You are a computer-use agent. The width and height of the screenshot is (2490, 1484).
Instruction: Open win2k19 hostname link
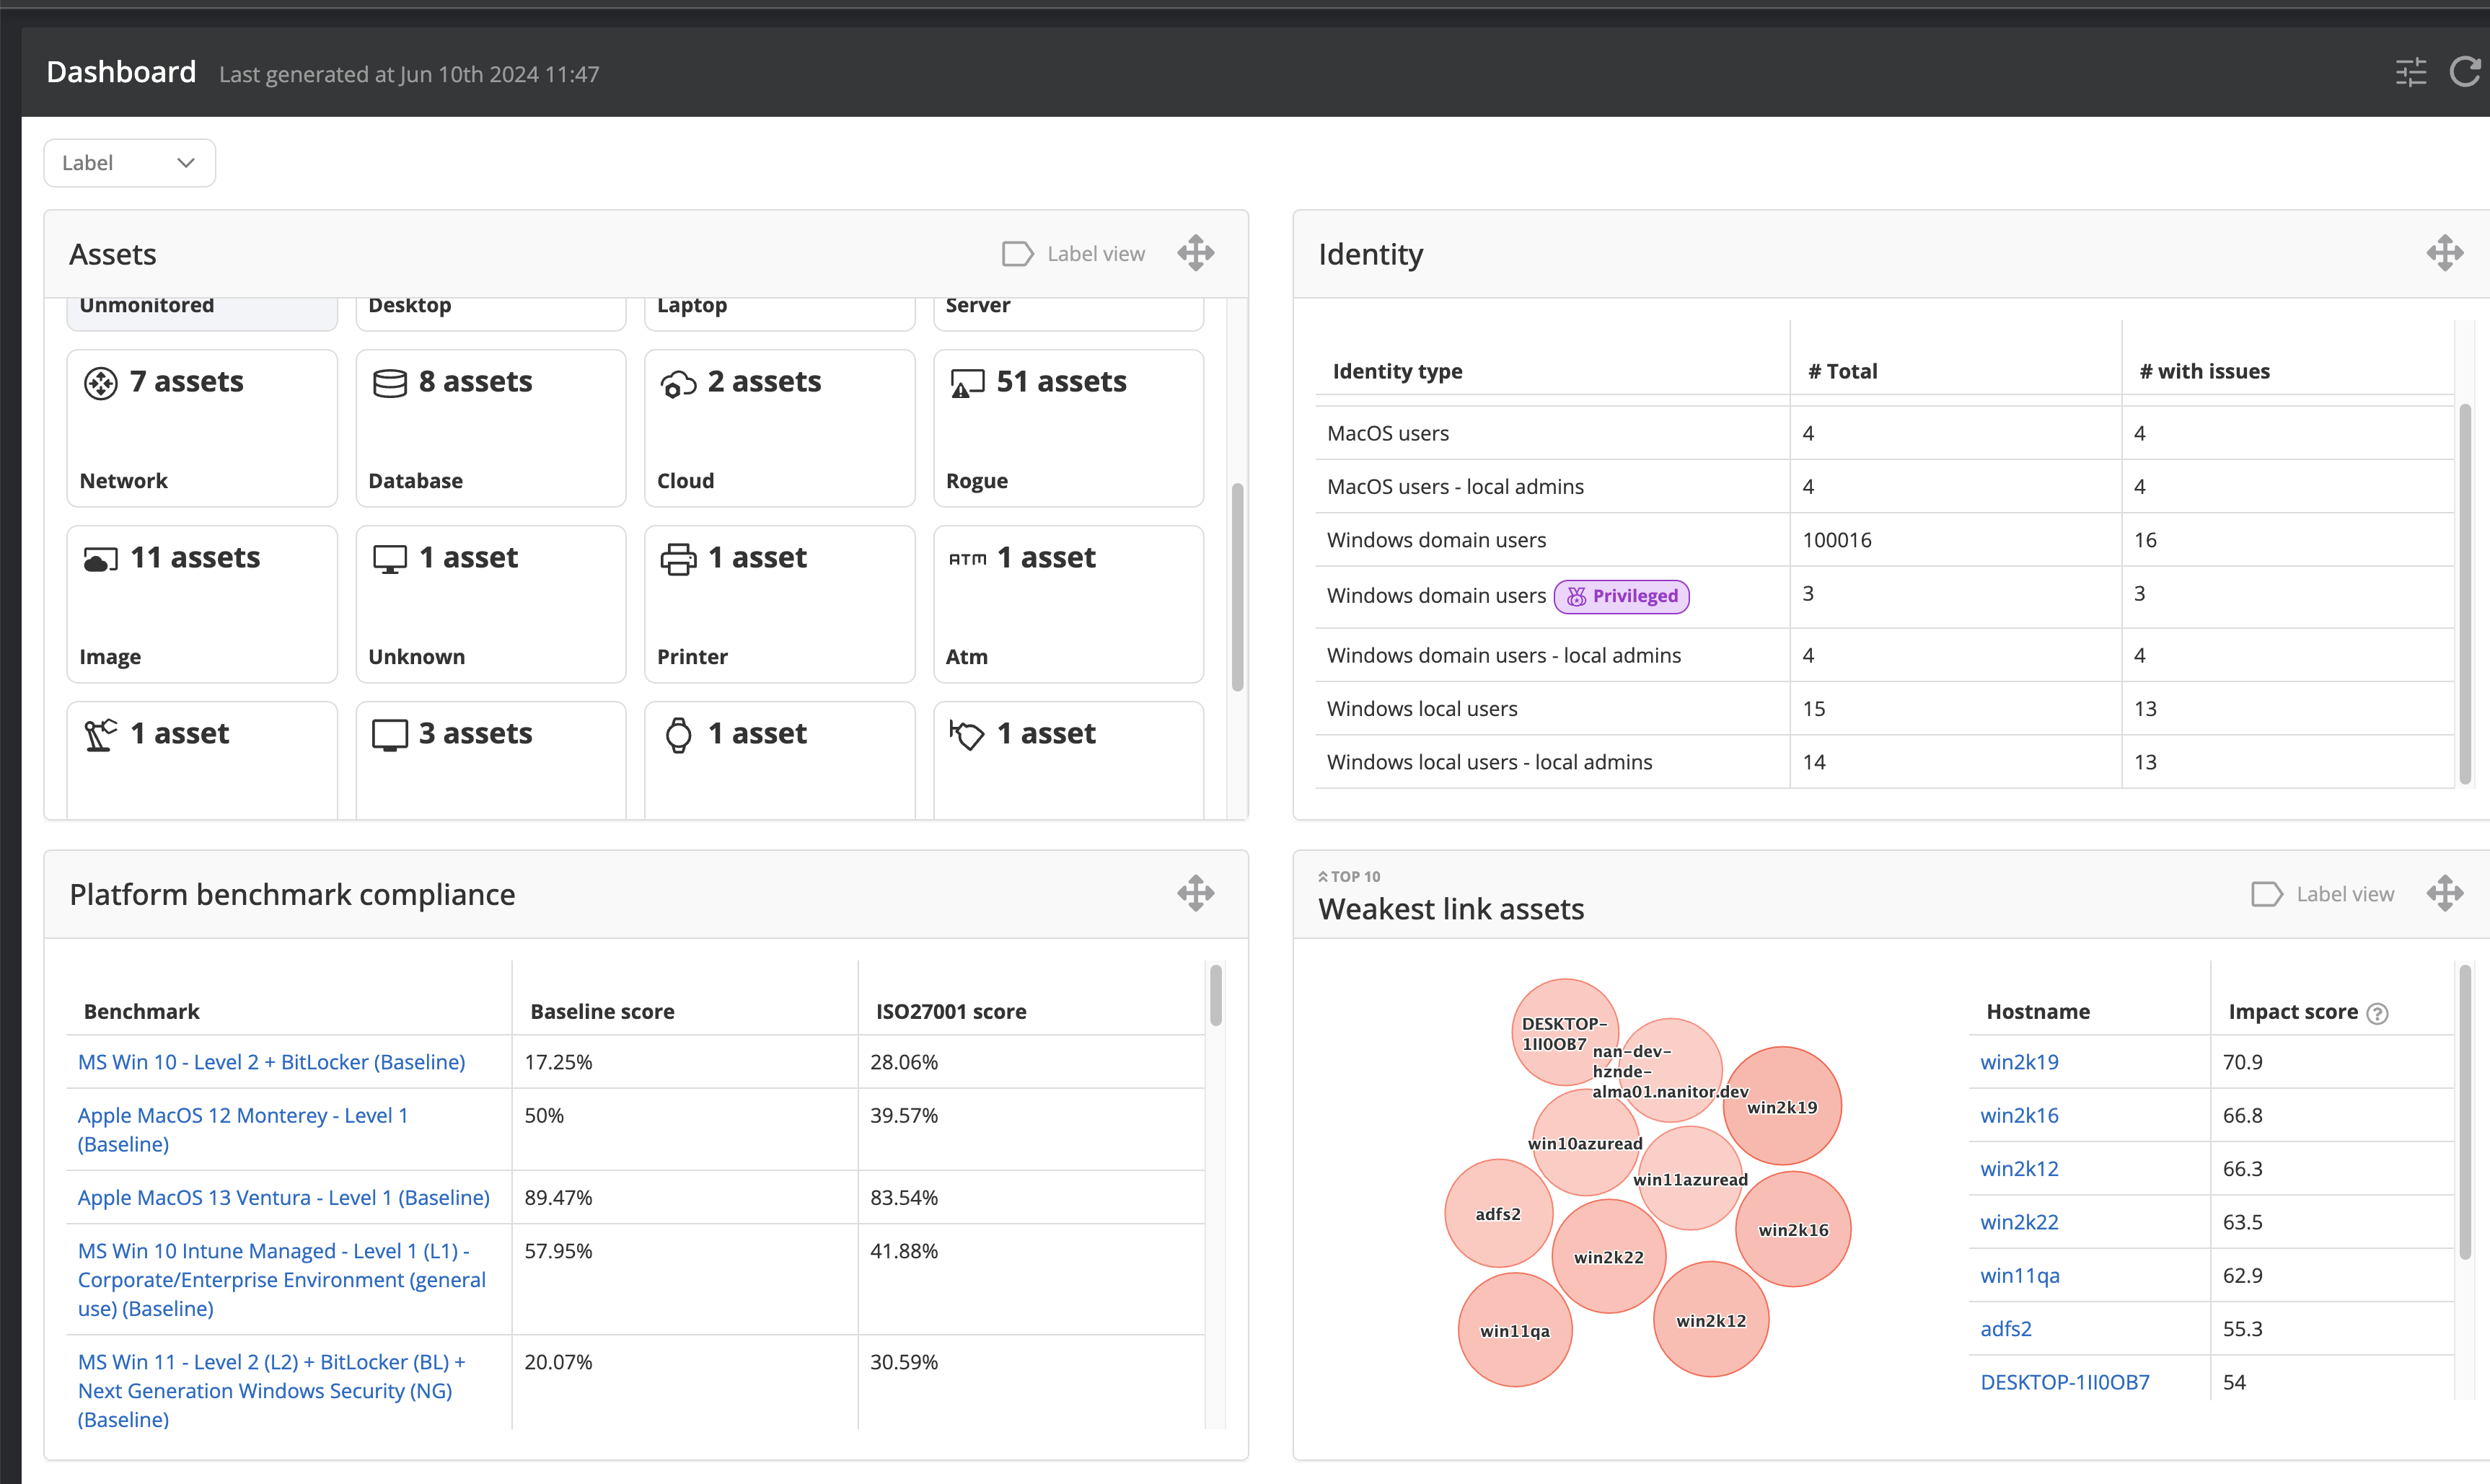(2018, 1062)
